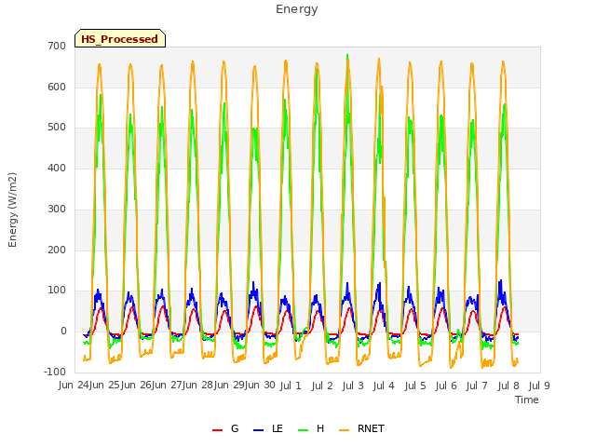The height and width of the screenshot is (447, 596).
Task: Click the Jul 6 date tick label
Action: tap(446, 386)
